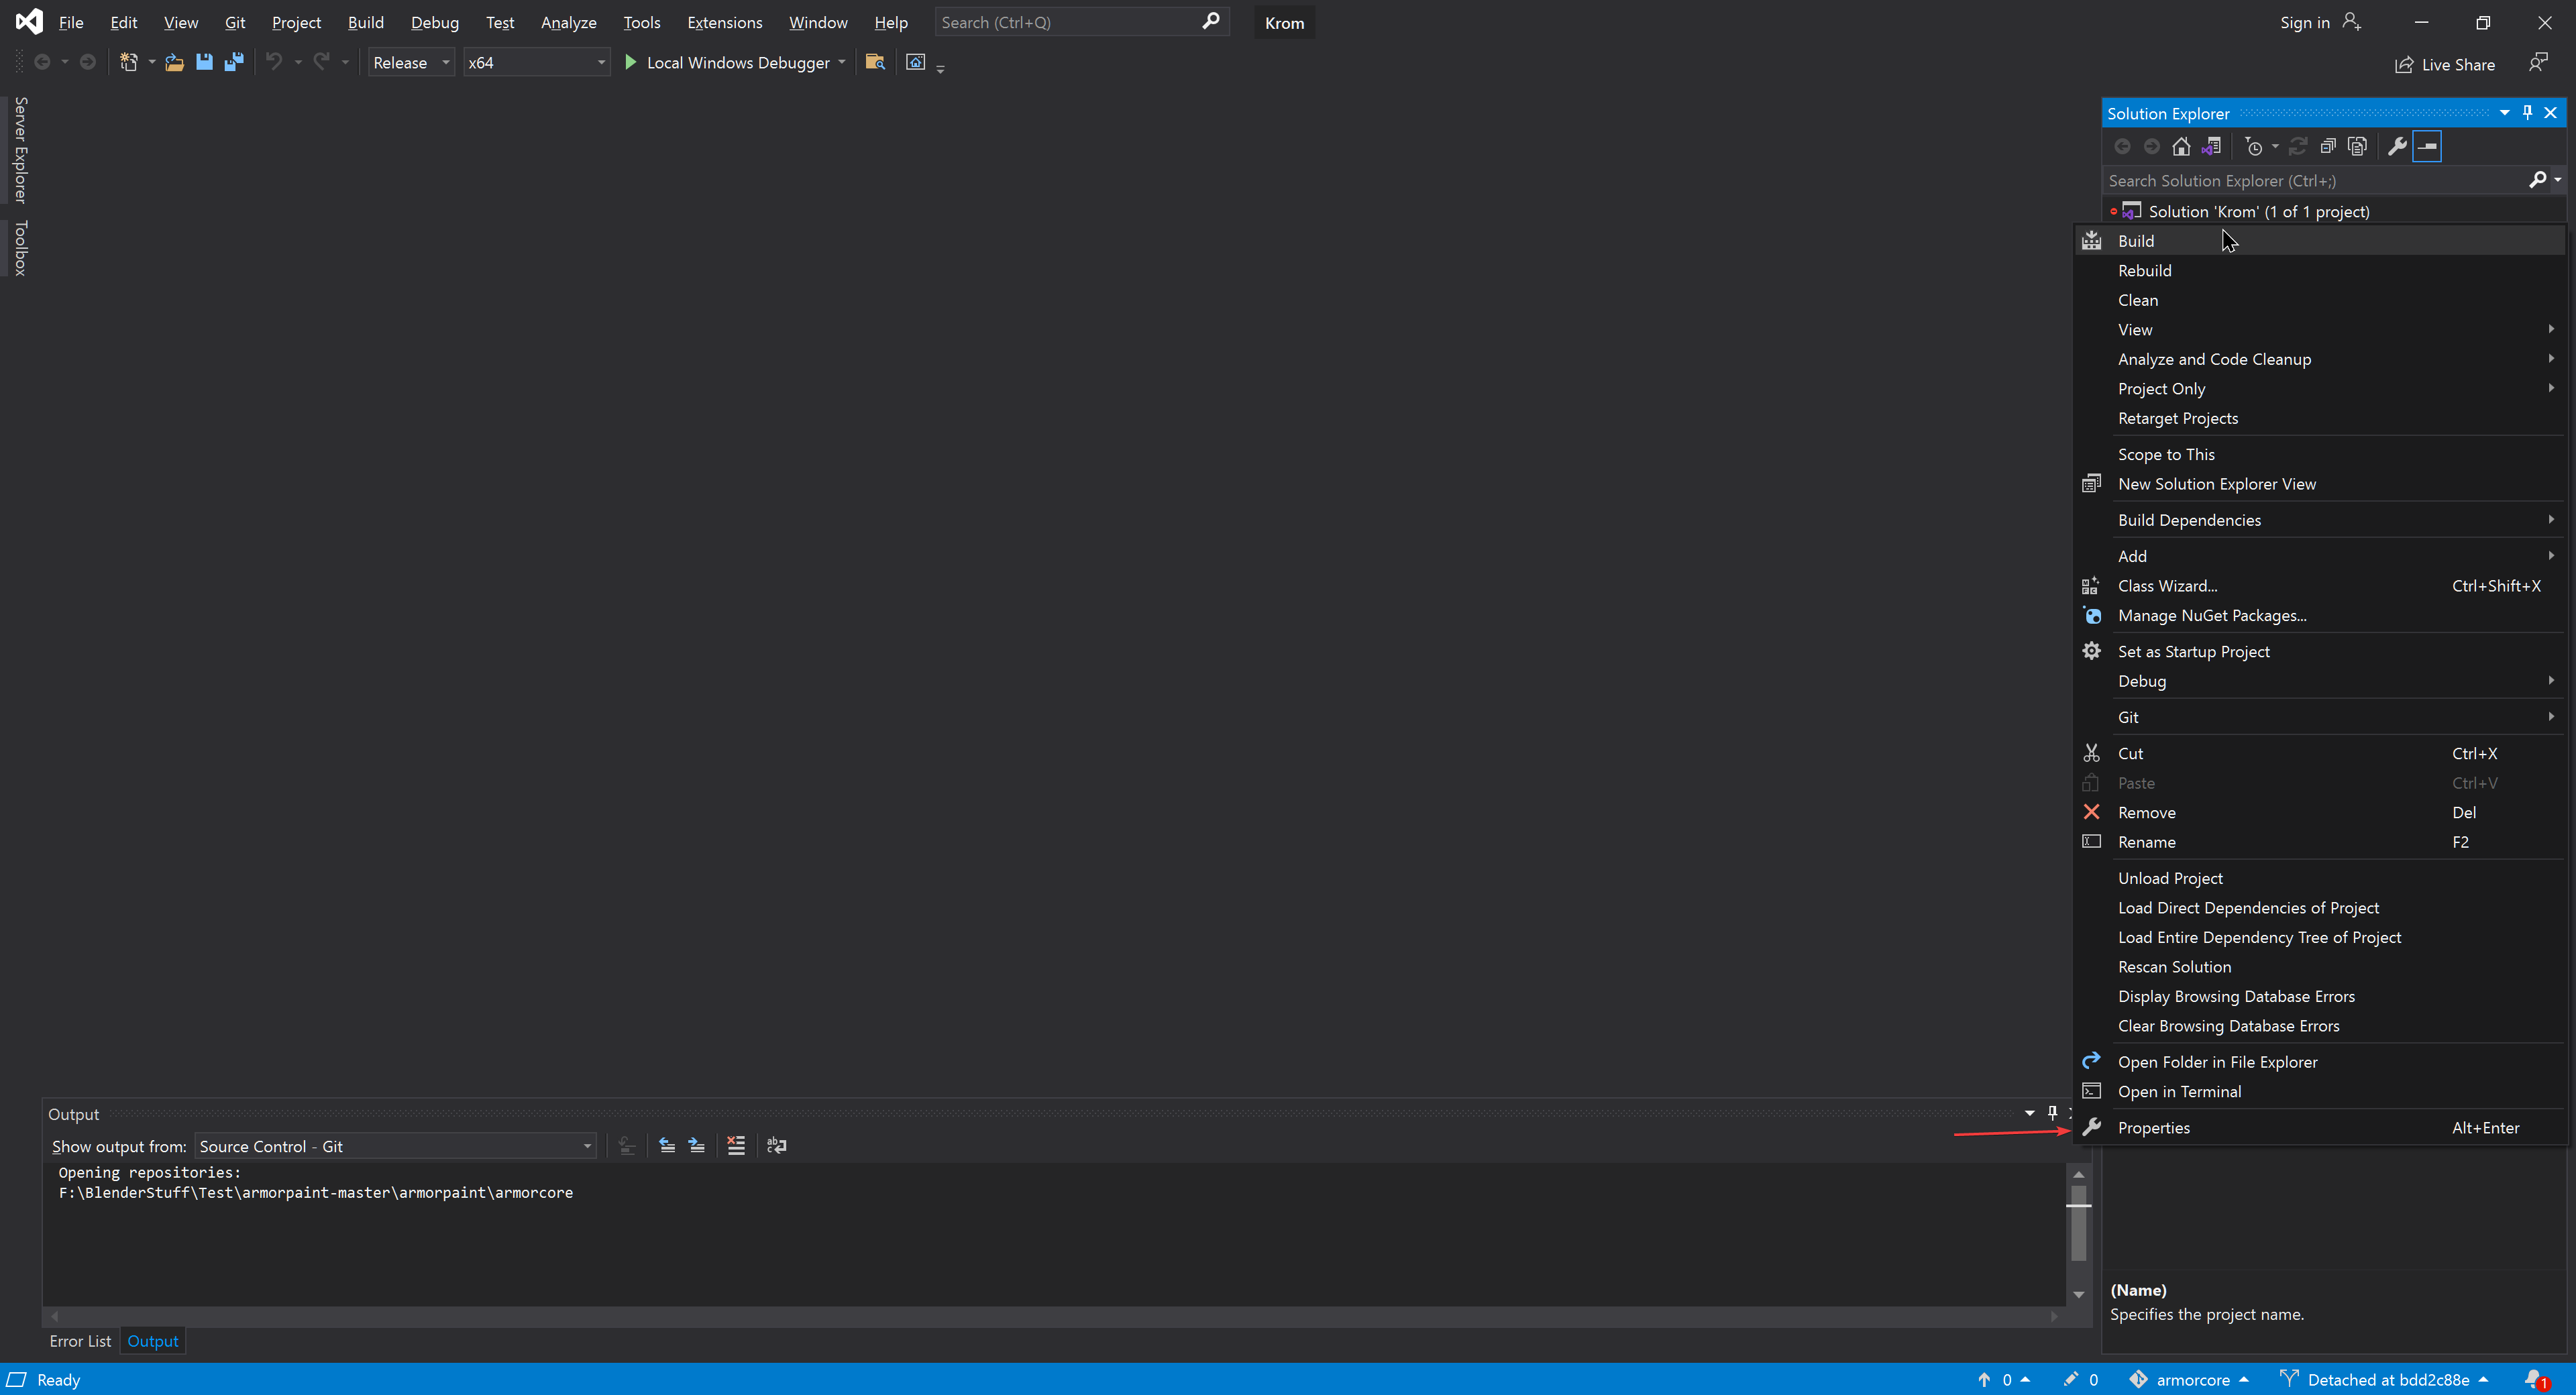The image size is (2576, 1395).
Task: Toggle Word Wrap in Output panel
Action: pos(776,1145)
